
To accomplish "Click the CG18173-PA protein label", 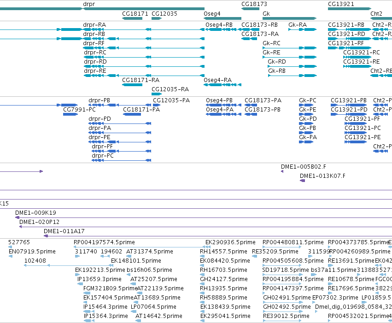I will click(x=263, y=100).
